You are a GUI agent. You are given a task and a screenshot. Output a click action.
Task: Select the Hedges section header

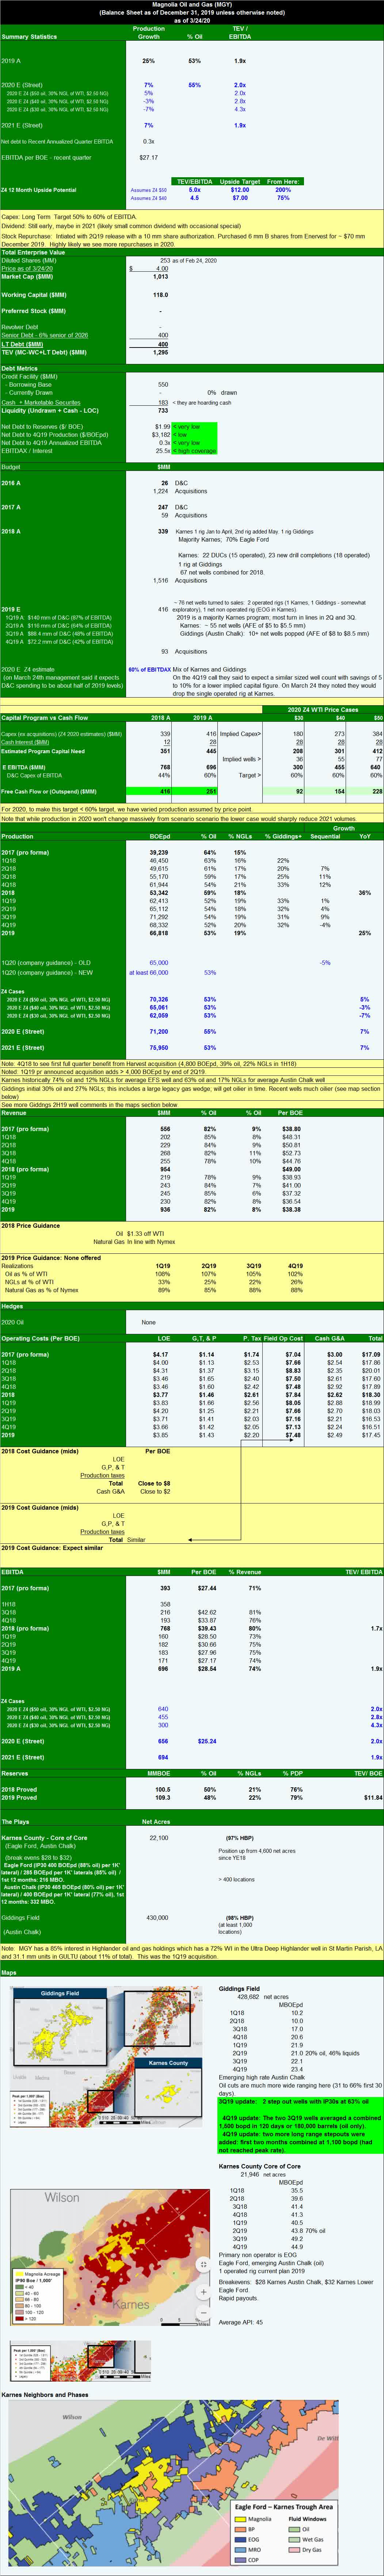coord(13,1306)
